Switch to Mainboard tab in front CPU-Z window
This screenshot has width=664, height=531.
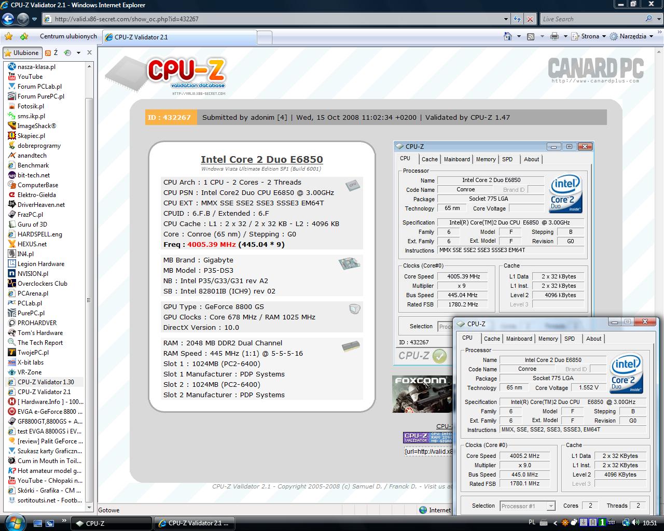click(519, 339)
